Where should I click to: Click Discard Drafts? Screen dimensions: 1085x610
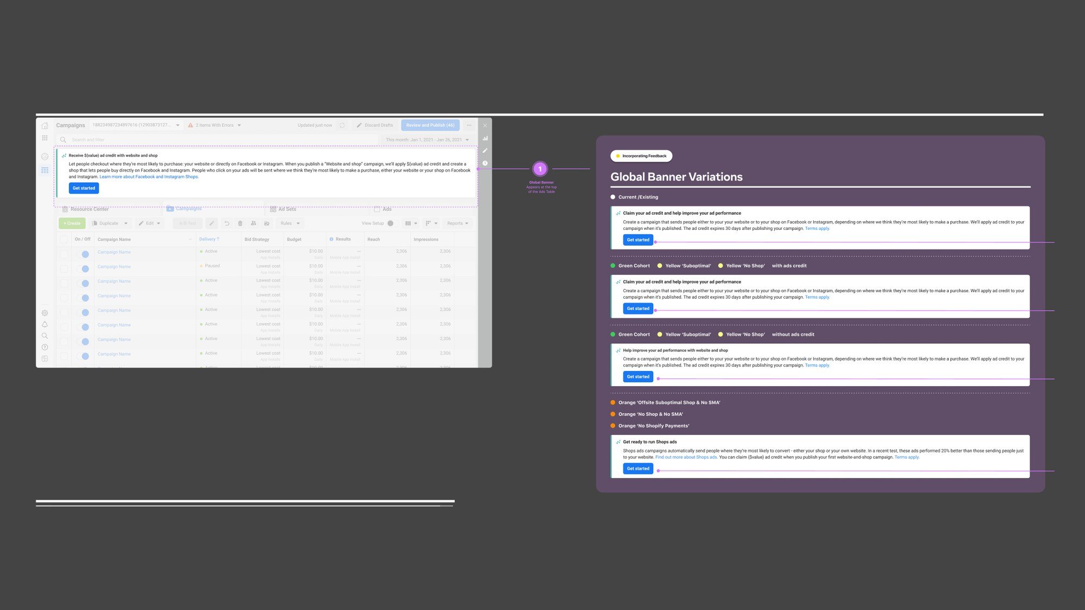click(374, 125)
